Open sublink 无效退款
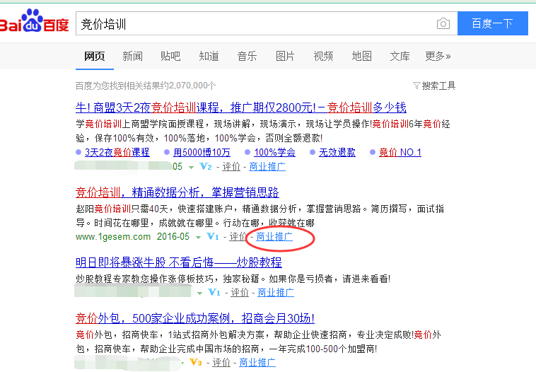This screenshot has width=536, height=372. coord(337,152)
